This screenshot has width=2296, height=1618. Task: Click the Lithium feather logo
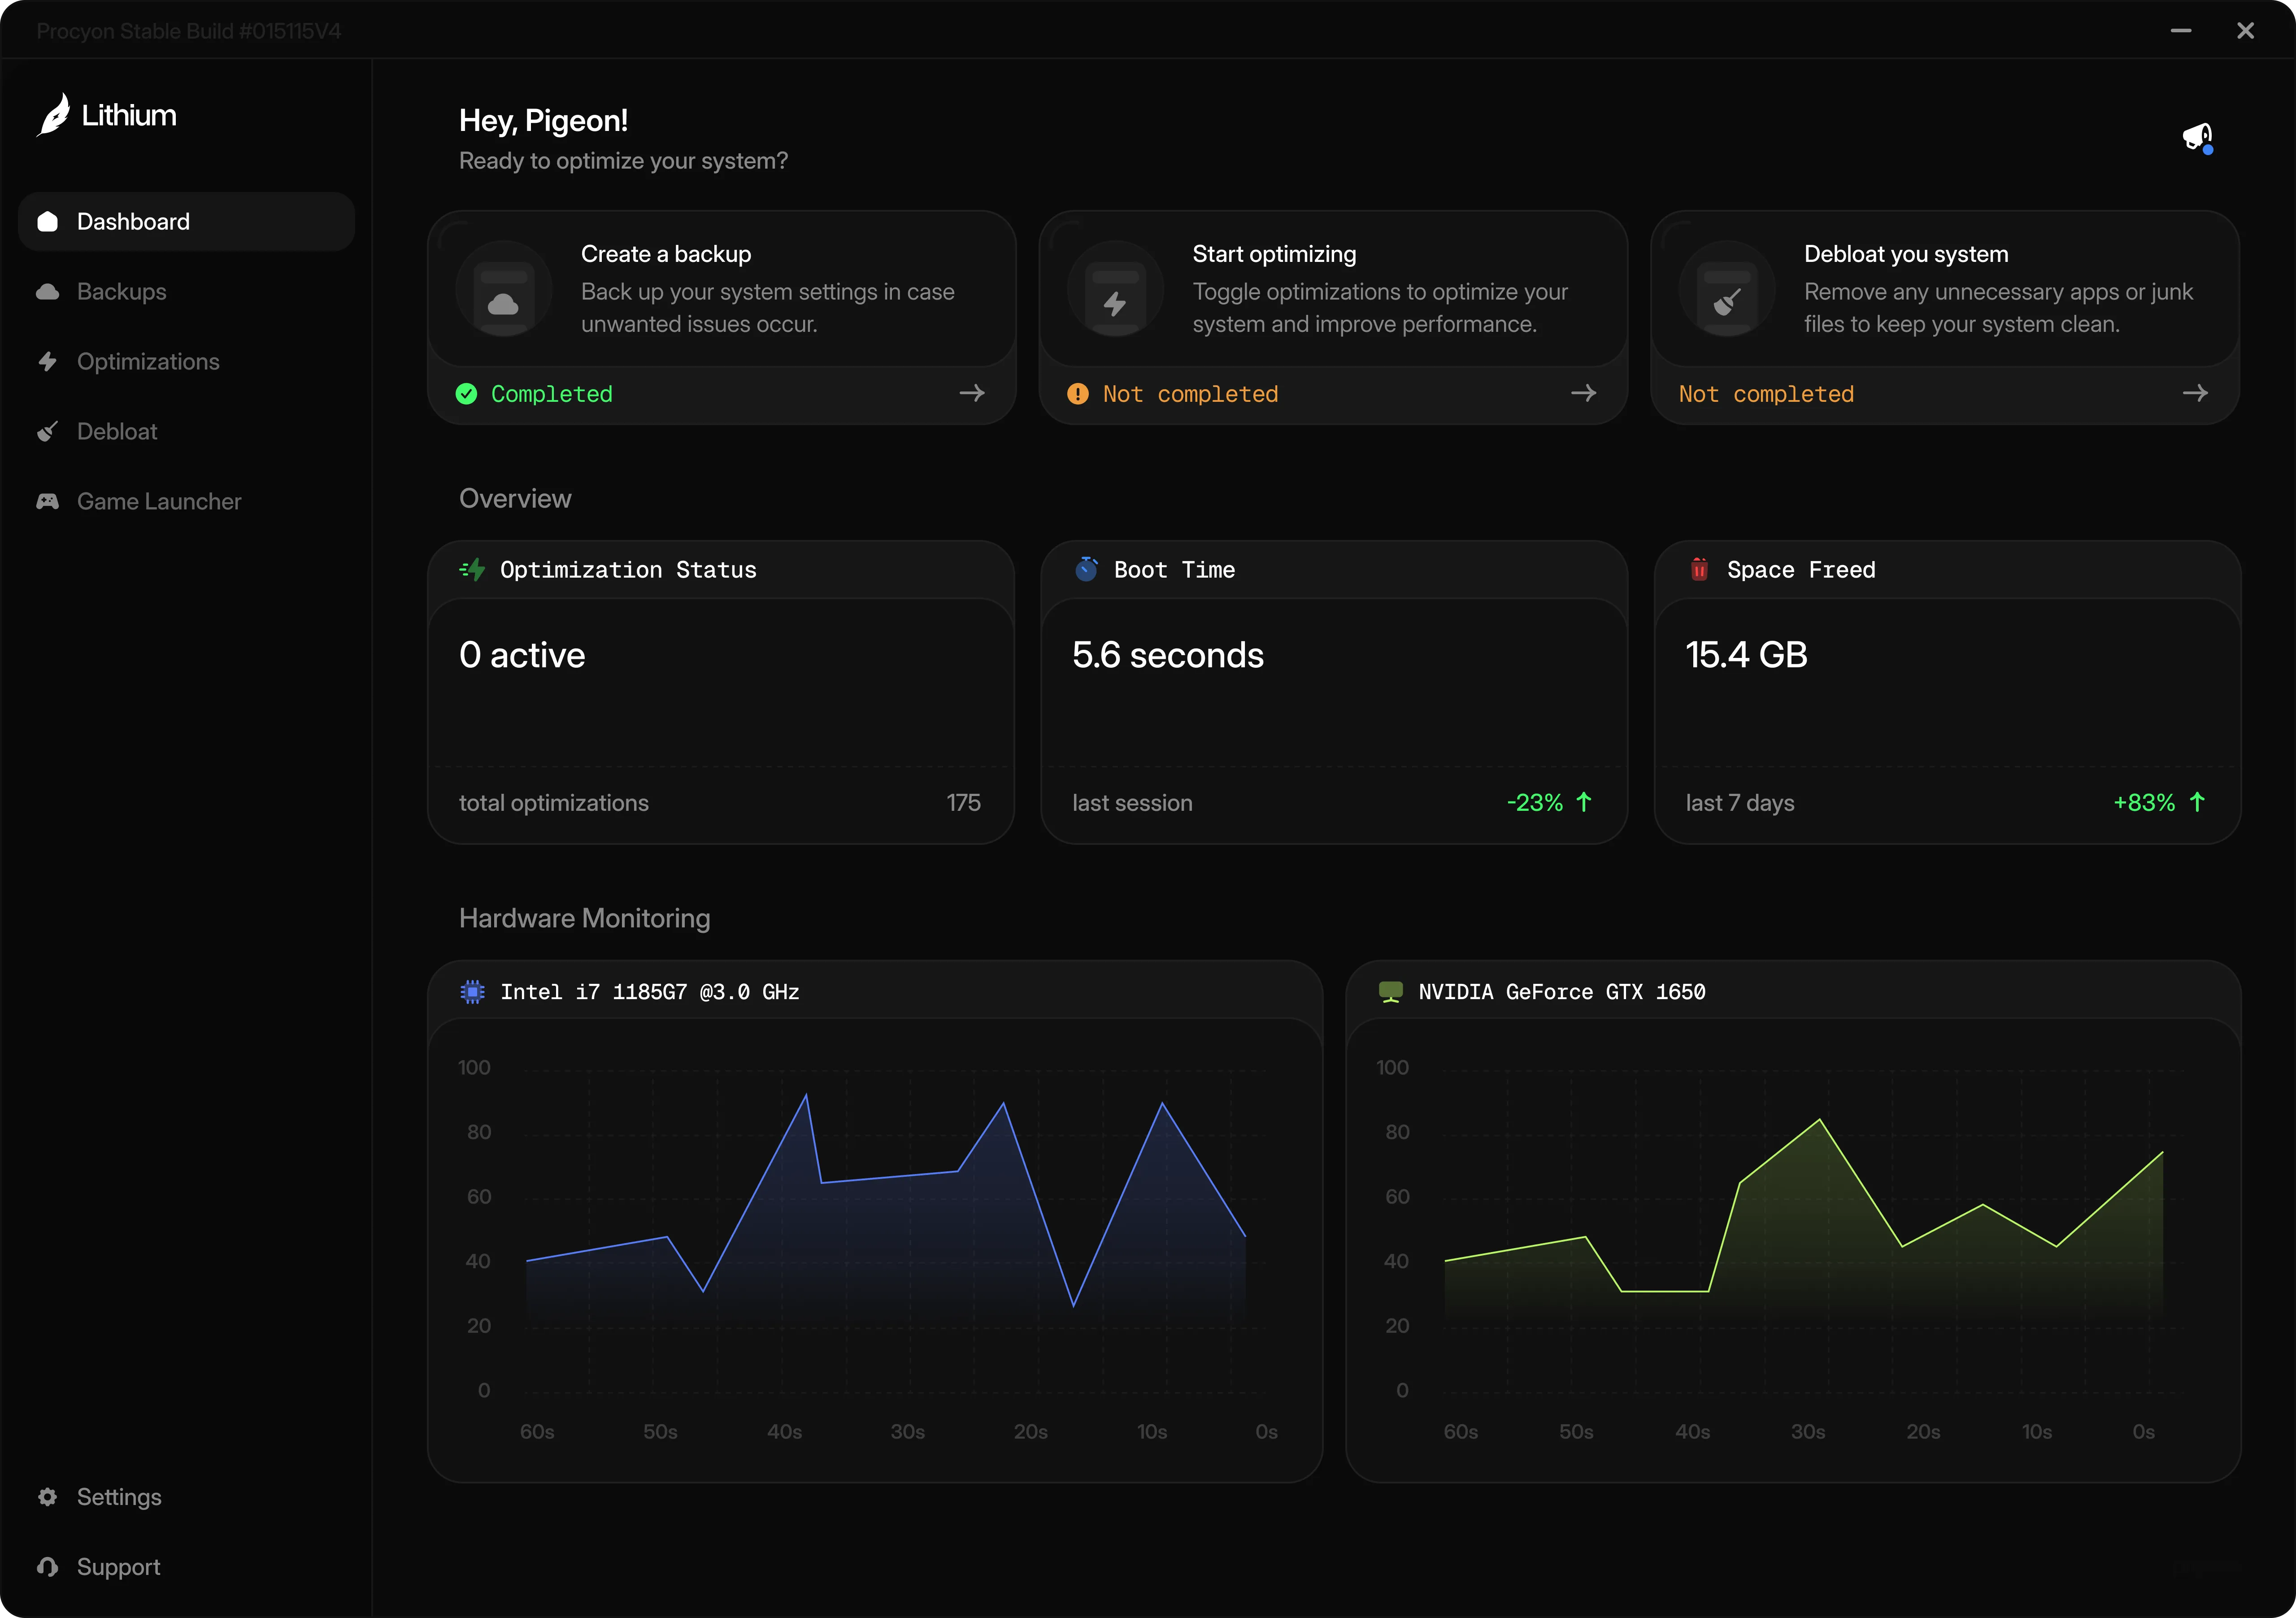(54, 115)
